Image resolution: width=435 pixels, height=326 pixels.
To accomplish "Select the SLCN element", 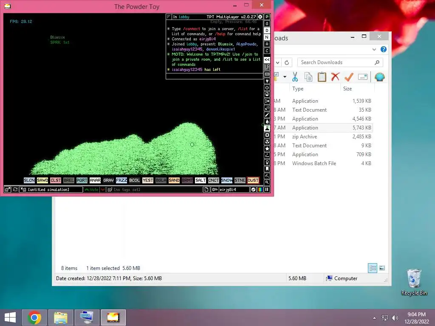I will 29,180.
